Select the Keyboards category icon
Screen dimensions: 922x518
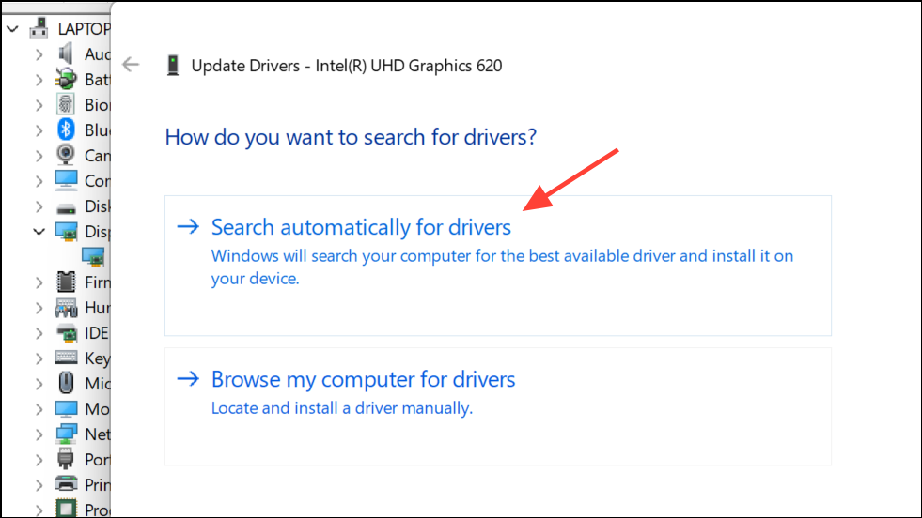67,358
